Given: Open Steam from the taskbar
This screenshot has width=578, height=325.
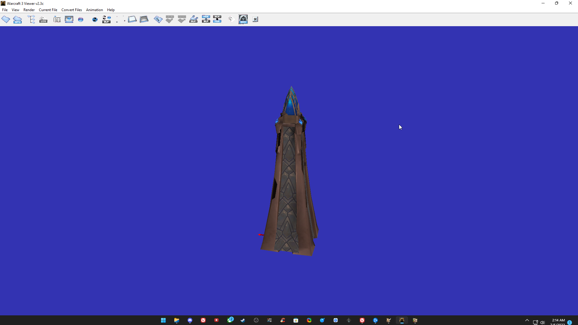Looking at the screenshot, I should tap(243, 320).
